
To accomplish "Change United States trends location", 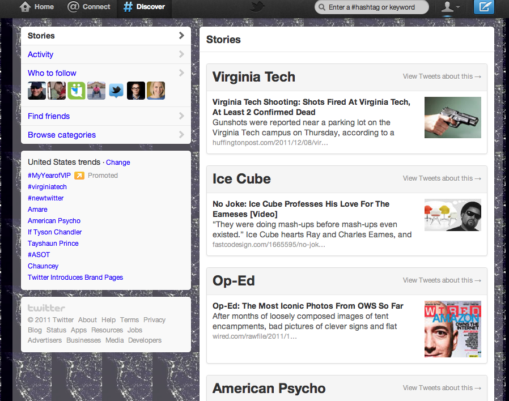I will (x=118, y=162).
